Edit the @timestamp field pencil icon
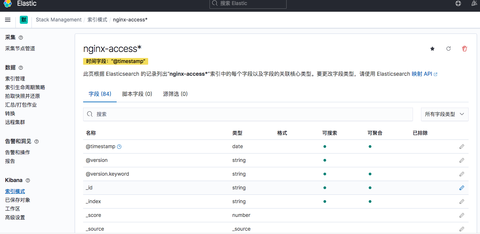Image resolution: width=480 pixels, height=234 pixels. click(462, 147)
